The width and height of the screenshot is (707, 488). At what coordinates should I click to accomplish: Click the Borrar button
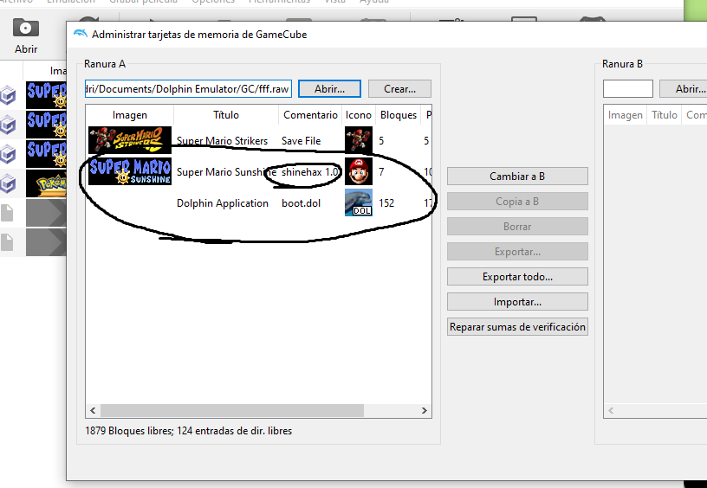tap(517, 227)
